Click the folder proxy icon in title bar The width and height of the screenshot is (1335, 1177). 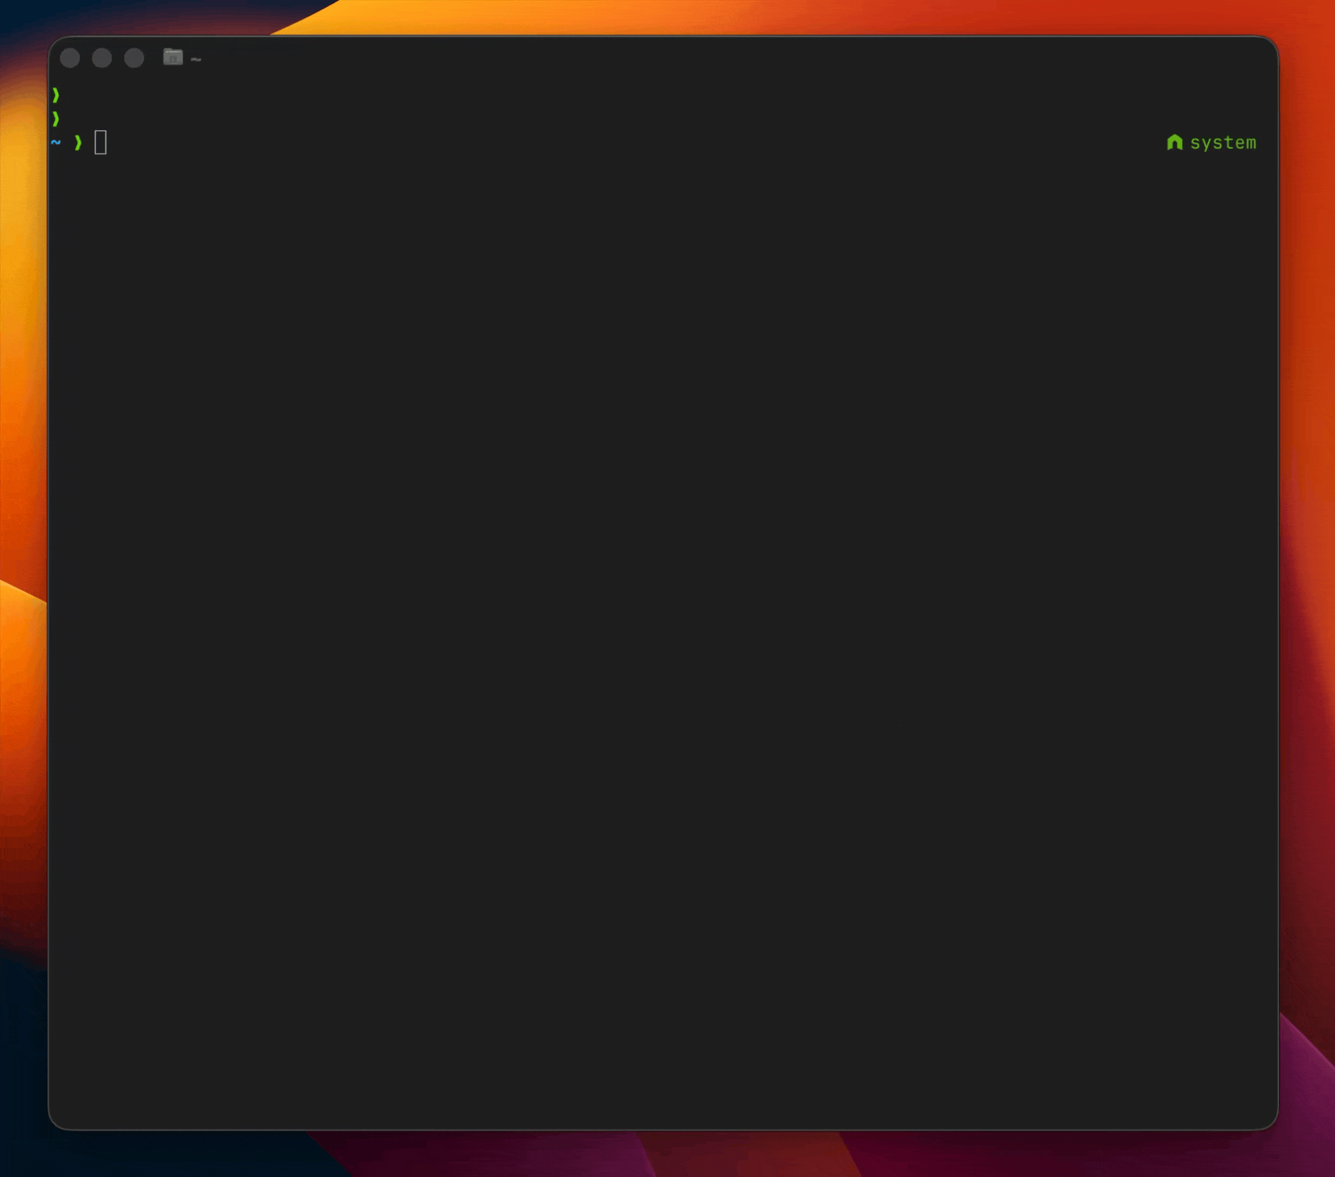[x=172, y=57]
